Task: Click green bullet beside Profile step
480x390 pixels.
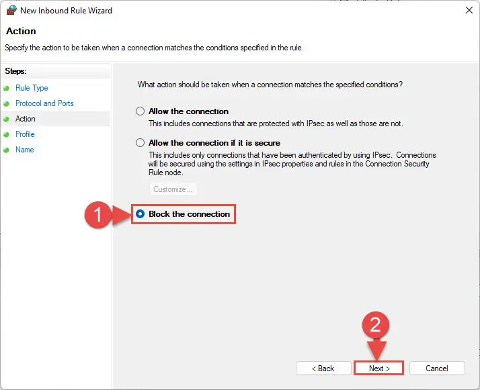Action: [6, 134]
